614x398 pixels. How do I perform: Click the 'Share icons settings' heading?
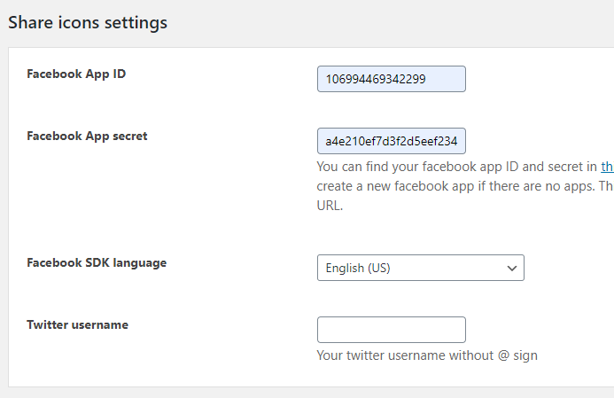(x=88, y=23)
